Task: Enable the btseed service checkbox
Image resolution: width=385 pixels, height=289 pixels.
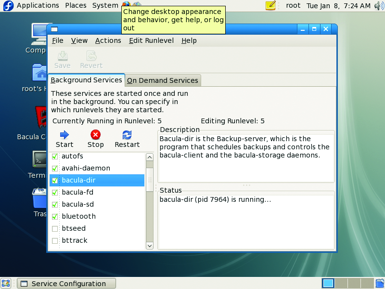Action: (x=55, y=228)
